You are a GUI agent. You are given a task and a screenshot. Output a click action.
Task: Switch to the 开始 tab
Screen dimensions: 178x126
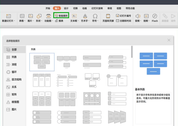(x=48, y=8)
